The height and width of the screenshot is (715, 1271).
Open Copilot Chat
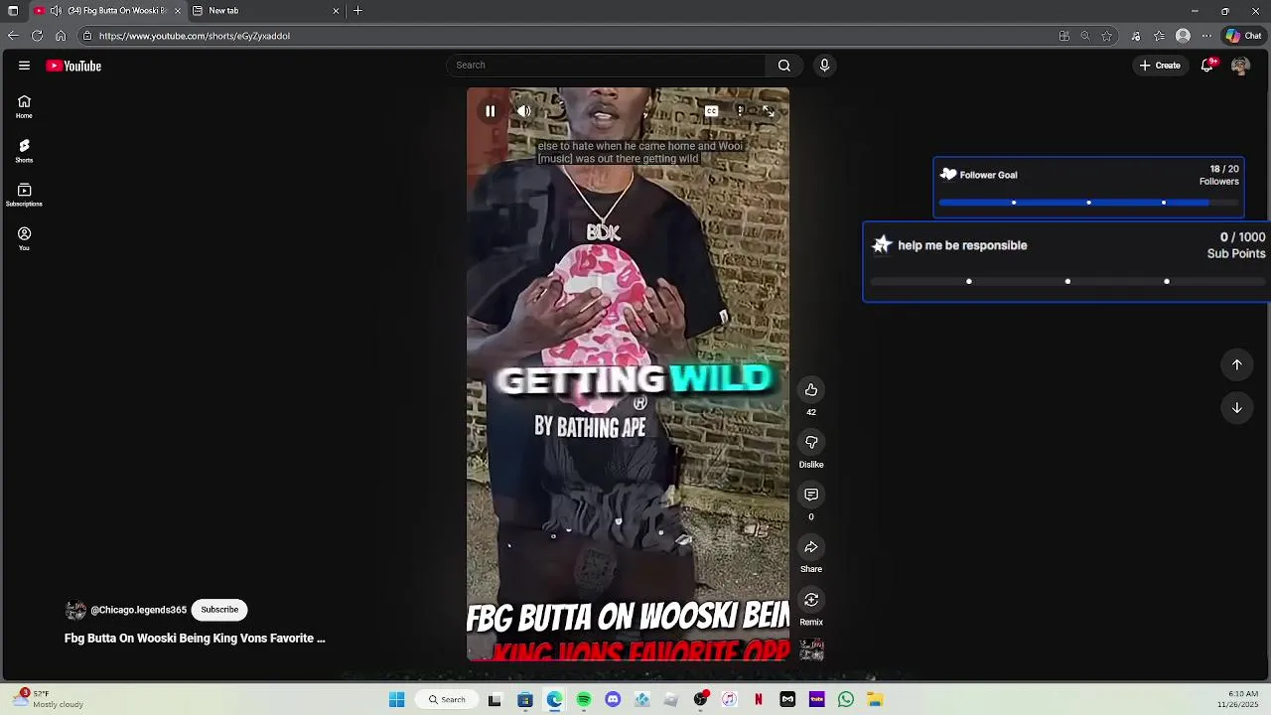[1243, 36]
